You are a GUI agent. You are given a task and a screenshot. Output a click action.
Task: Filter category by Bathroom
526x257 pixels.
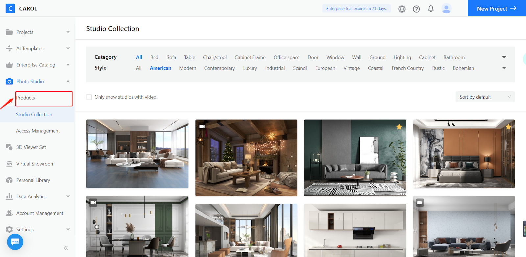pyautogui.click(x=454, y=57)
